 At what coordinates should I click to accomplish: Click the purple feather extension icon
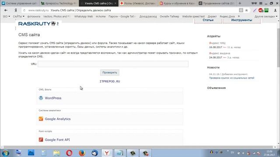255,10
